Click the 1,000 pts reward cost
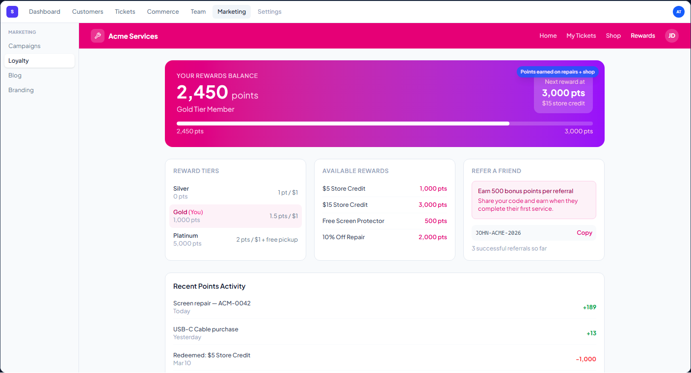This screenshot has width=691, height=373. coord(433,189)
